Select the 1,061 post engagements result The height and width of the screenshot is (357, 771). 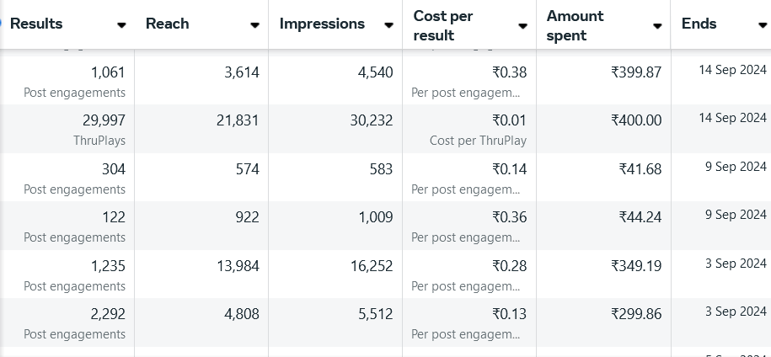point(108,72)
